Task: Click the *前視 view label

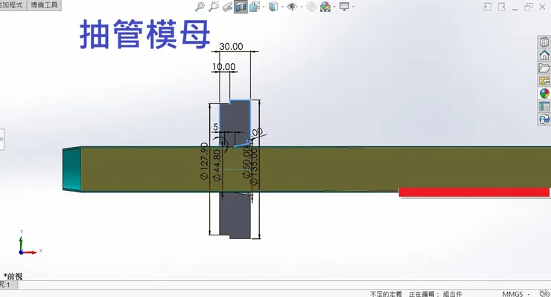Action: pyautogui.click(x=13, y=276)
